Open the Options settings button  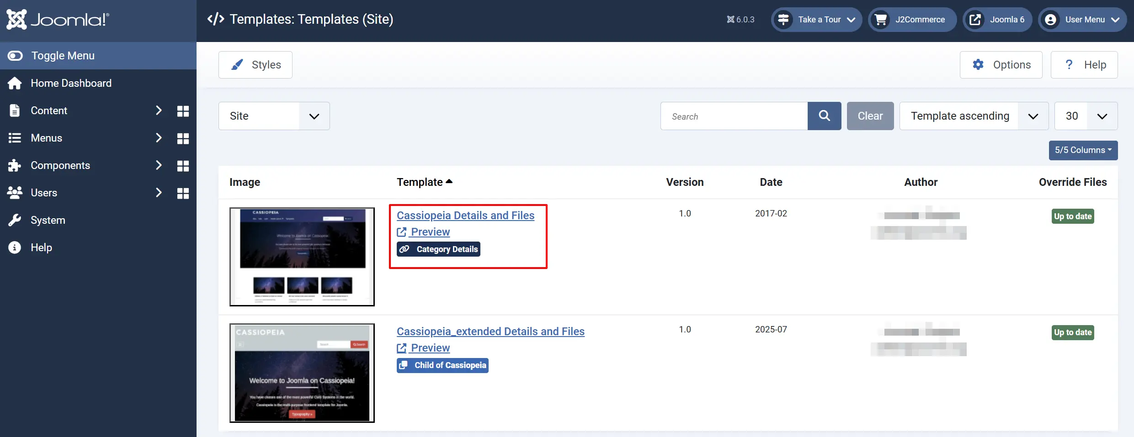tap(1001, 65)
